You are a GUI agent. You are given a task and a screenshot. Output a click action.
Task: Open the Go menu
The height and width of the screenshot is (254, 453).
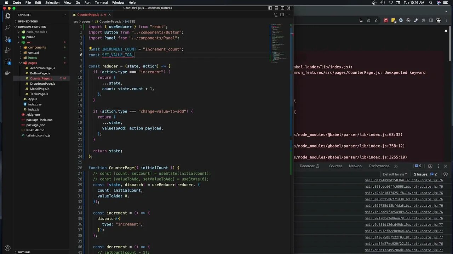pyautogui.click(x=78, y=2)
